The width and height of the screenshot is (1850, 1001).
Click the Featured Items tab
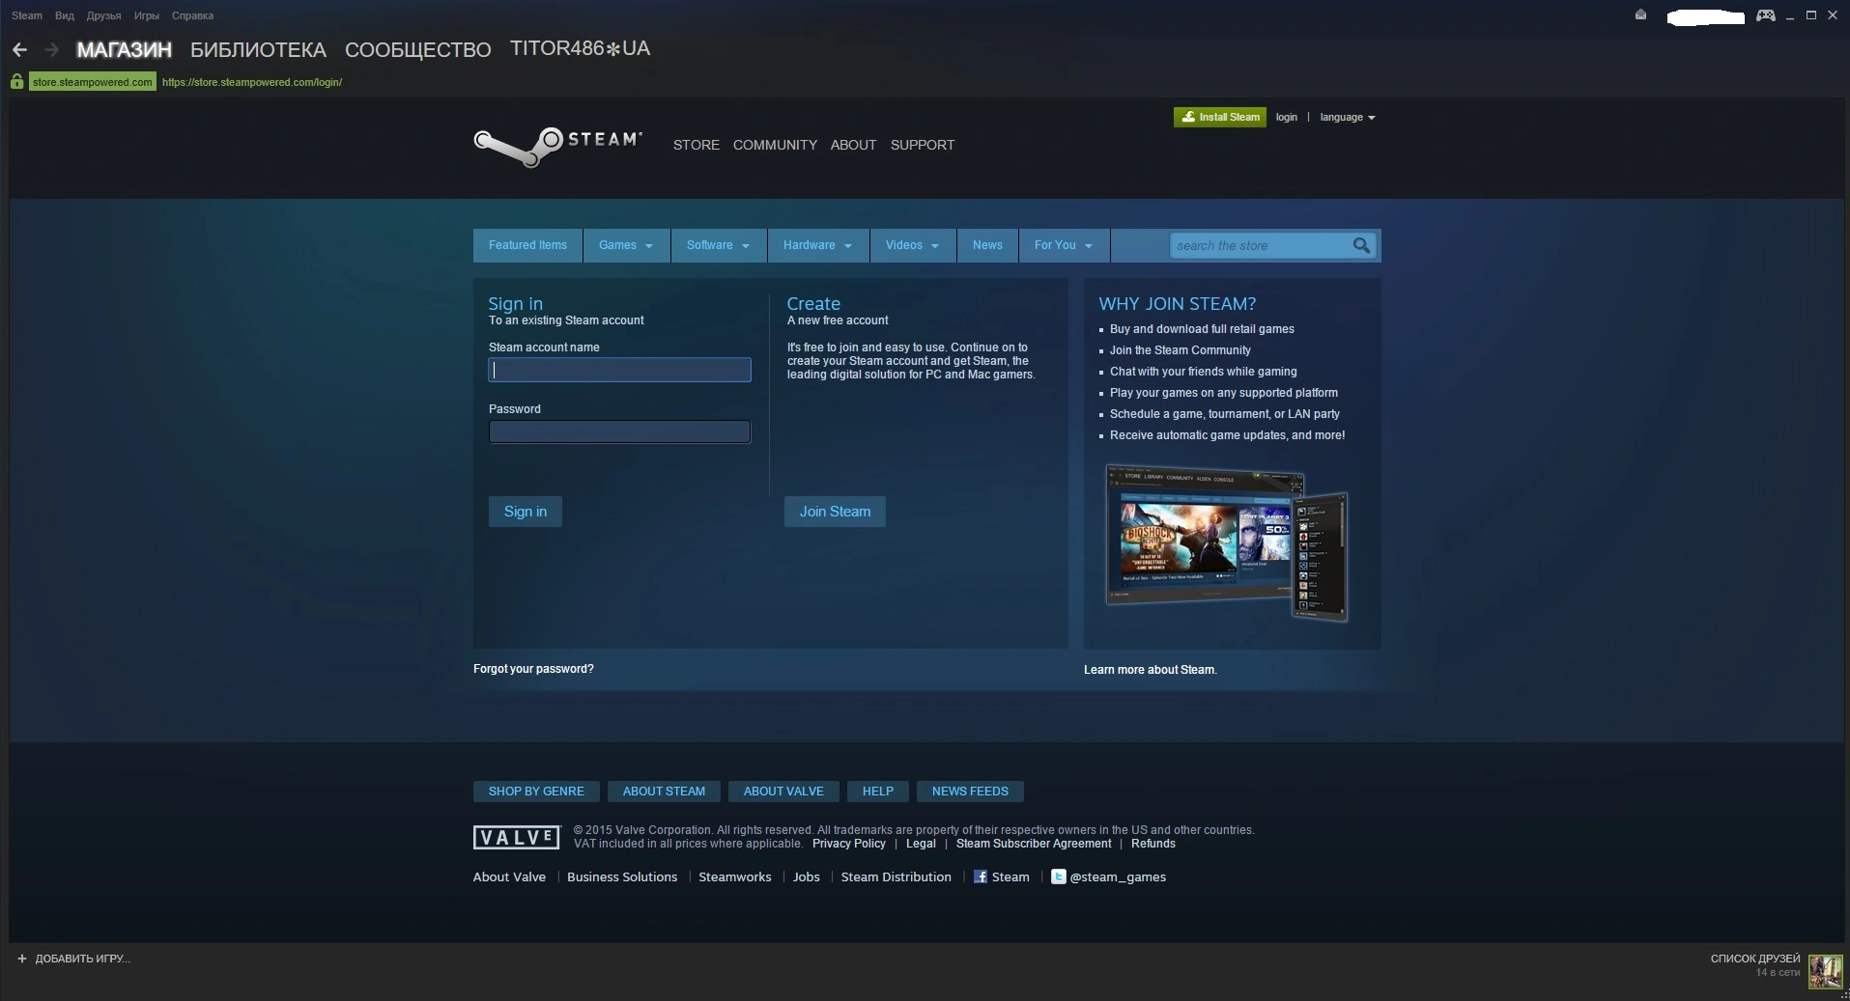(527, 245)
